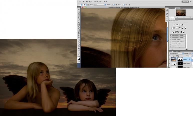Select the Horizontal Type tool
Screen dimensions: 193x116
click(x=79, y=42)
